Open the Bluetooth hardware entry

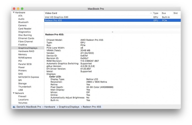(x=23, y=22)
